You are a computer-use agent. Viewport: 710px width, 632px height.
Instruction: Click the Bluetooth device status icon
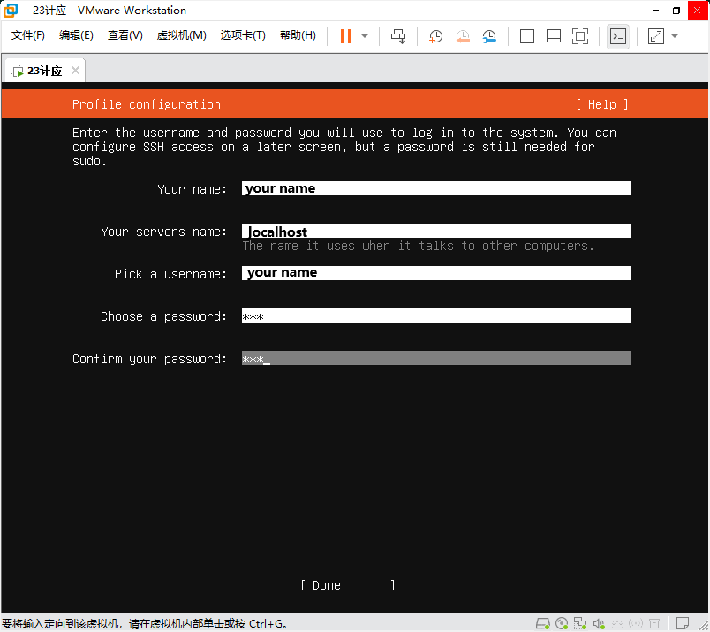[x=636, y=624]
